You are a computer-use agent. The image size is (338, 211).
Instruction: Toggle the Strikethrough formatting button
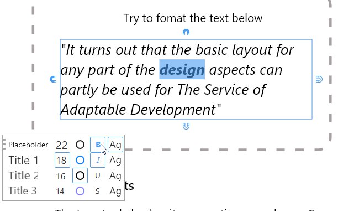point(98,191)
